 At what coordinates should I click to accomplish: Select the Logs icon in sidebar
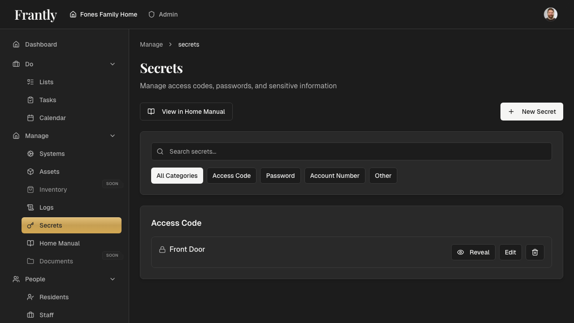[x=30, y=207]
